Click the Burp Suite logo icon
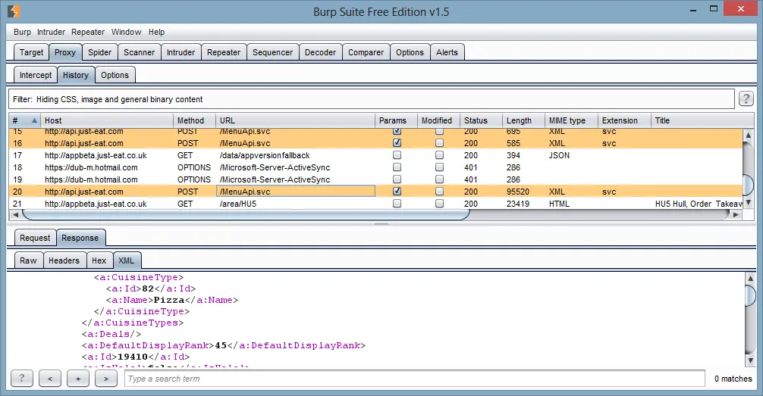Viewport: 763px width, 396px height. (x=14, y=11)
